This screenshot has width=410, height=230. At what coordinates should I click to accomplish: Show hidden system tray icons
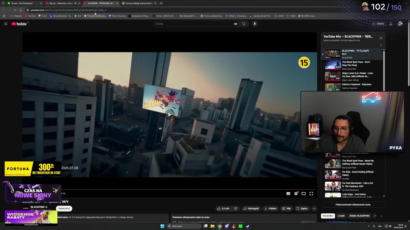point(368,226)
